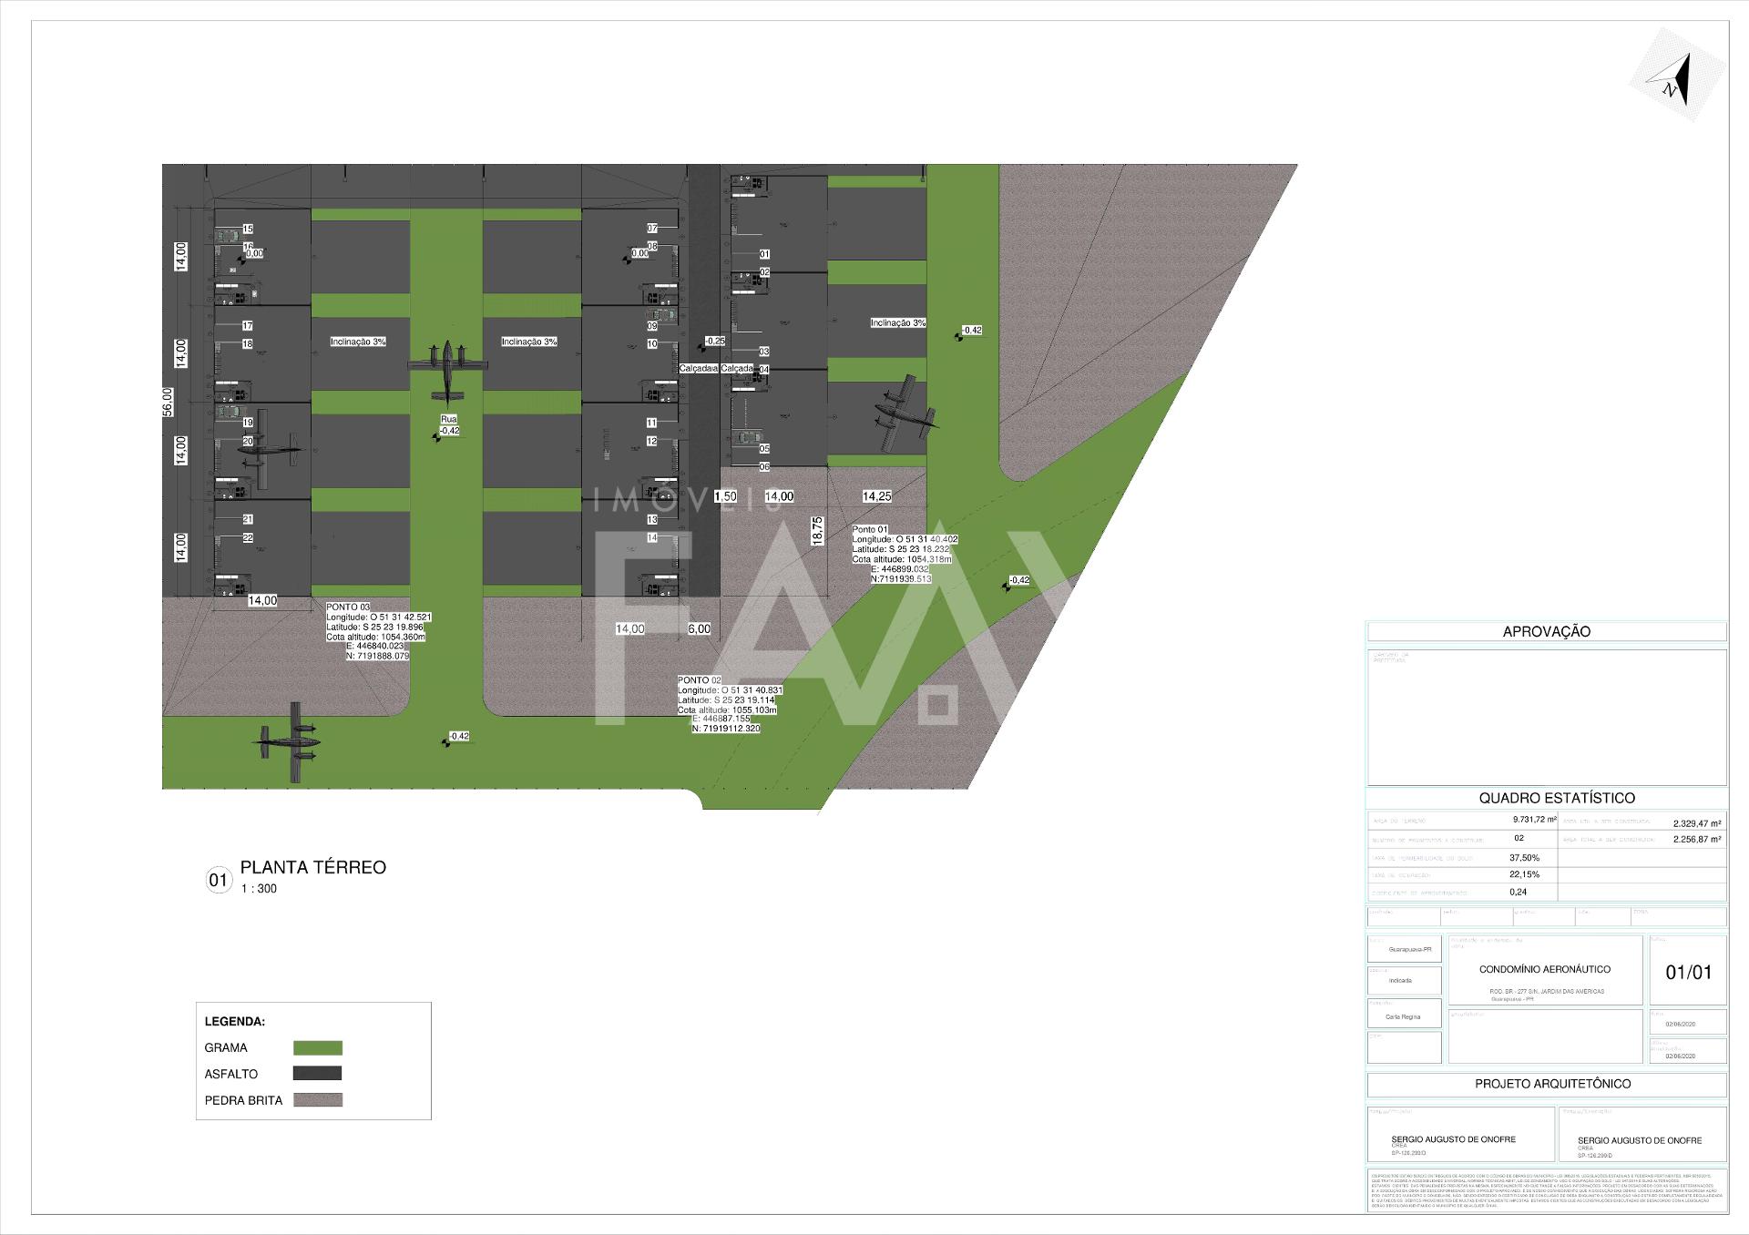This screenshot has height=1235, width=1749.
Task: Click the CONDOMÍNIO AERONÁUTICO project name
Action: 1545,969
